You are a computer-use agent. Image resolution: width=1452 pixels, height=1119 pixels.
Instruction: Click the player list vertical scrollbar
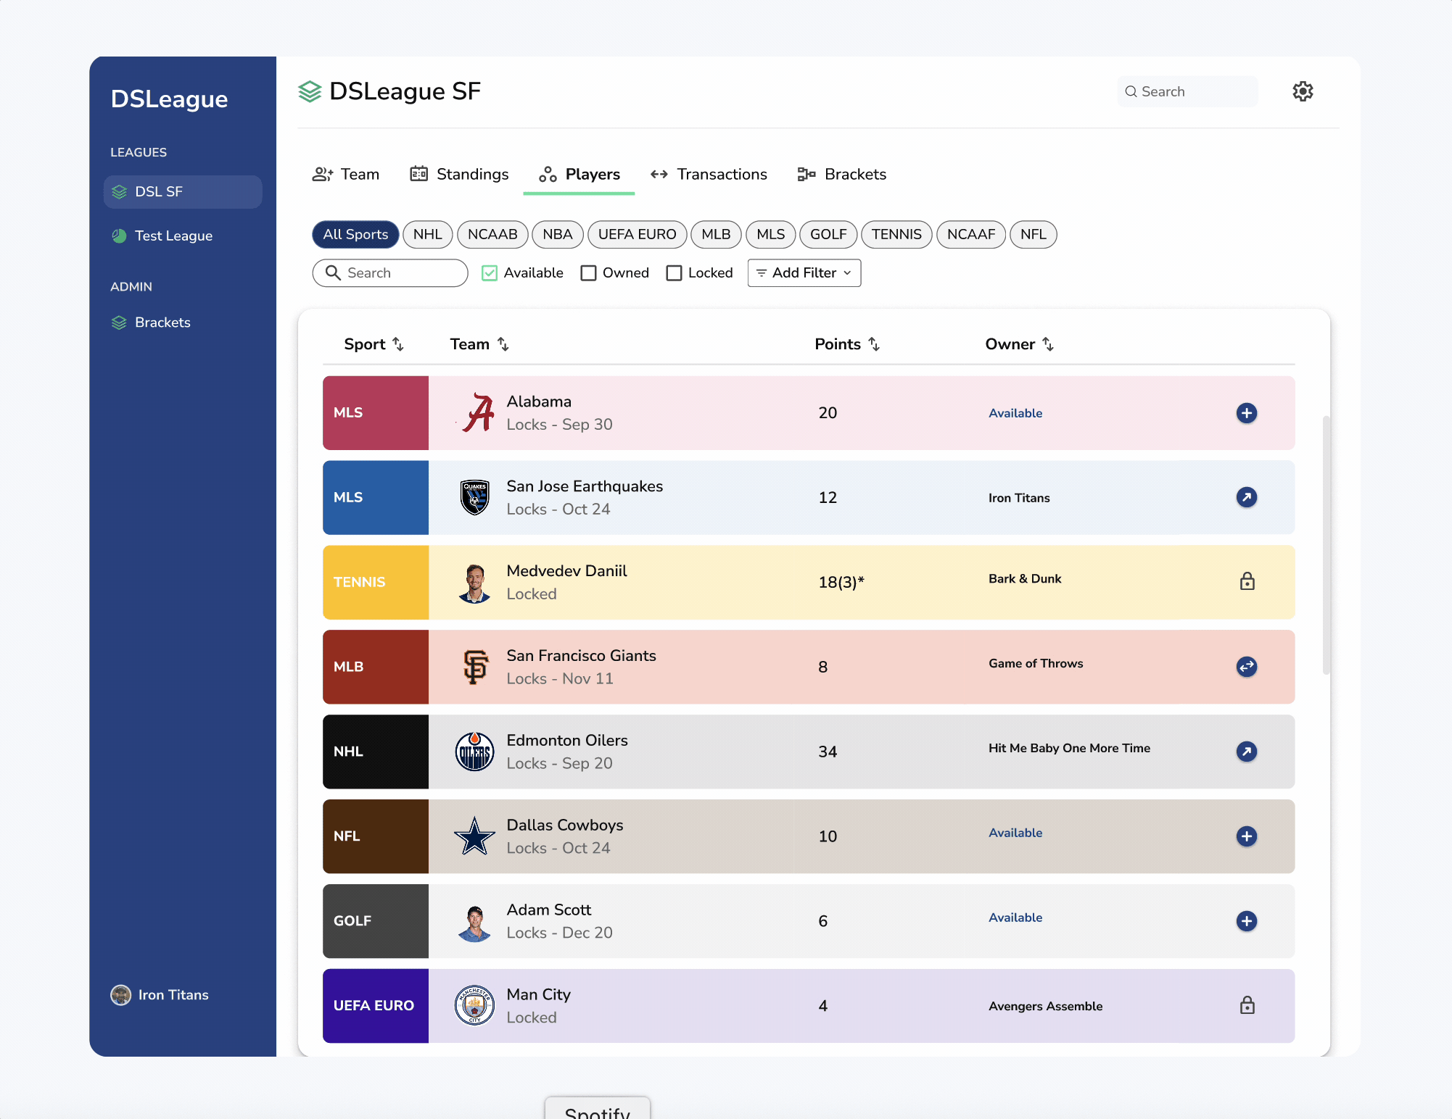1326,544
